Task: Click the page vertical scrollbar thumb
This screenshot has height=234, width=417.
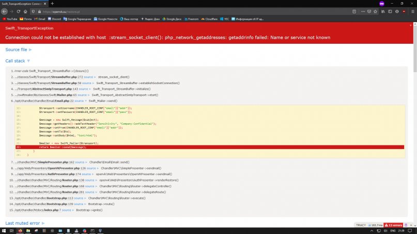Action: (x=415, y=49)
